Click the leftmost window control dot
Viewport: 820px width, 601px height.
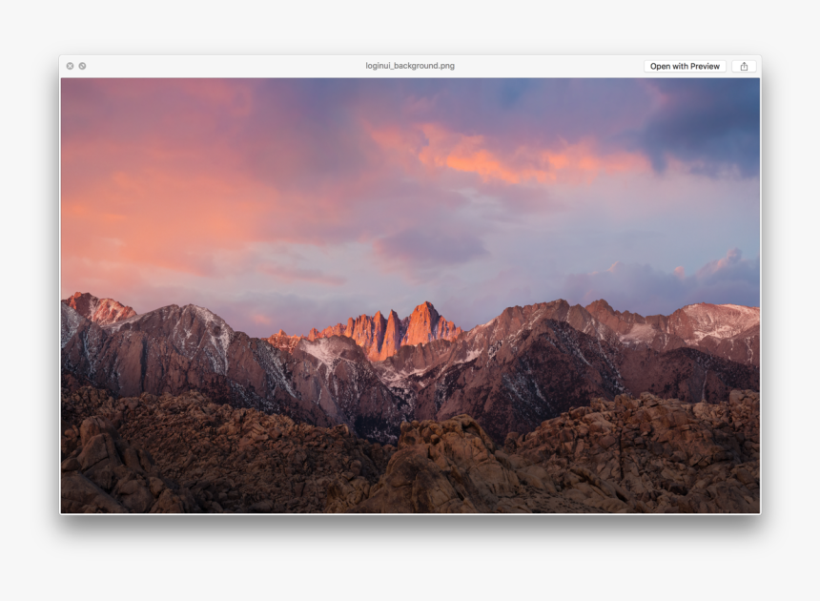pos(70,65)
